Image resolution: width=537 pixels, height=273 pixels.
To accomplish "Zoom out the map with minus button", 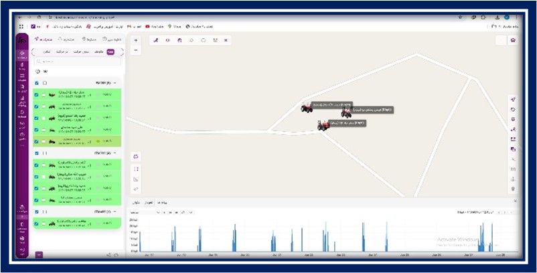I will pos(136,50).
